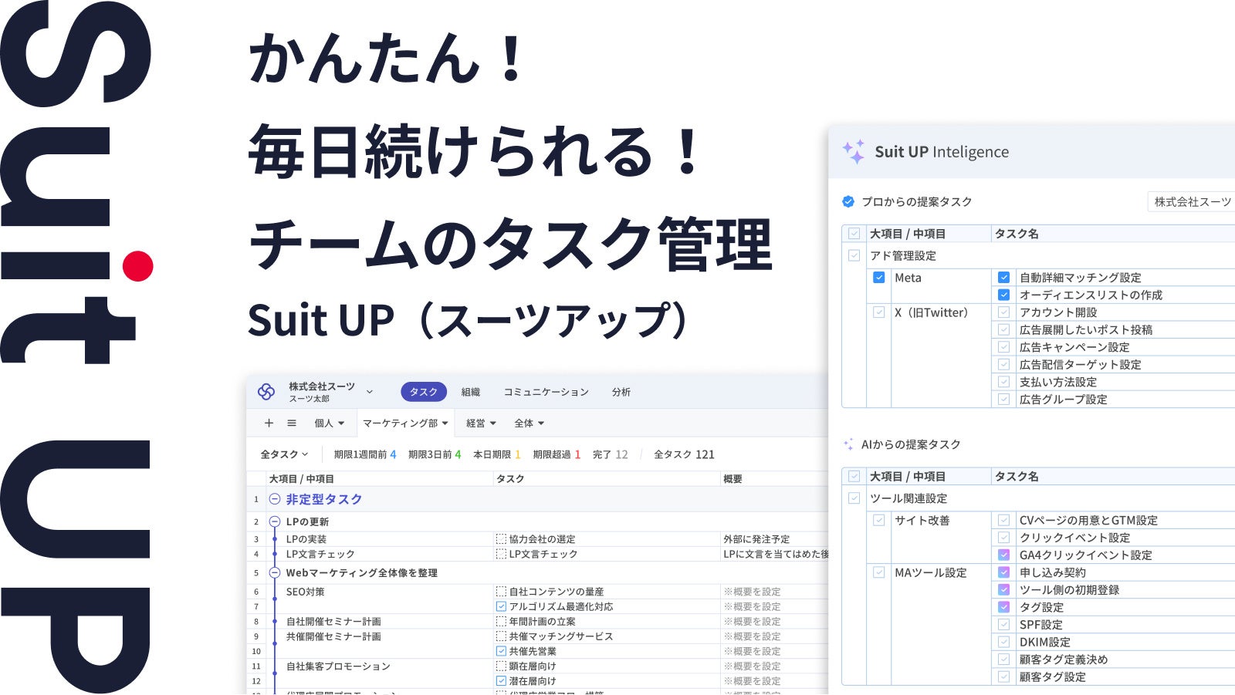Uncheck the タグ設定 checkbox
Viewport: 1235px width, 695px height.
[1003, 607]
